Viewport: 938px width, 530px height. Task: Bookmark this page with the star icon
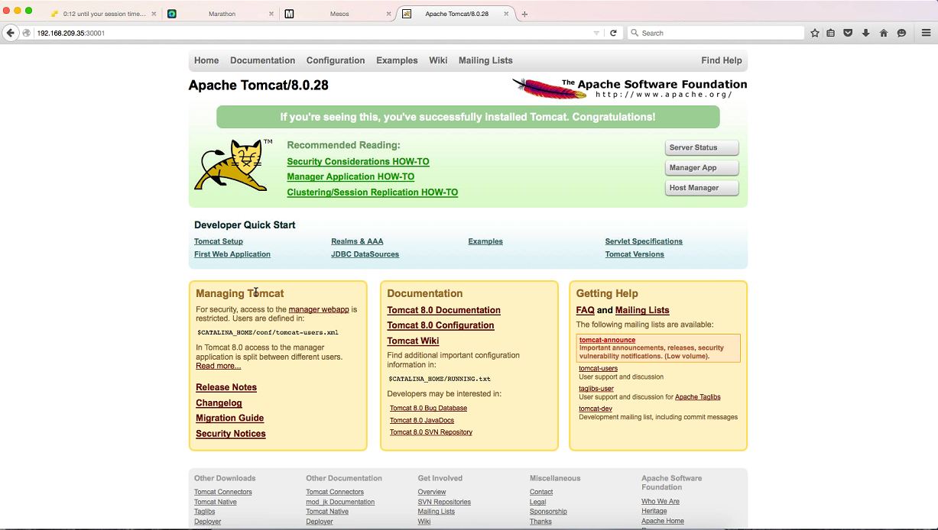[815, 33]
